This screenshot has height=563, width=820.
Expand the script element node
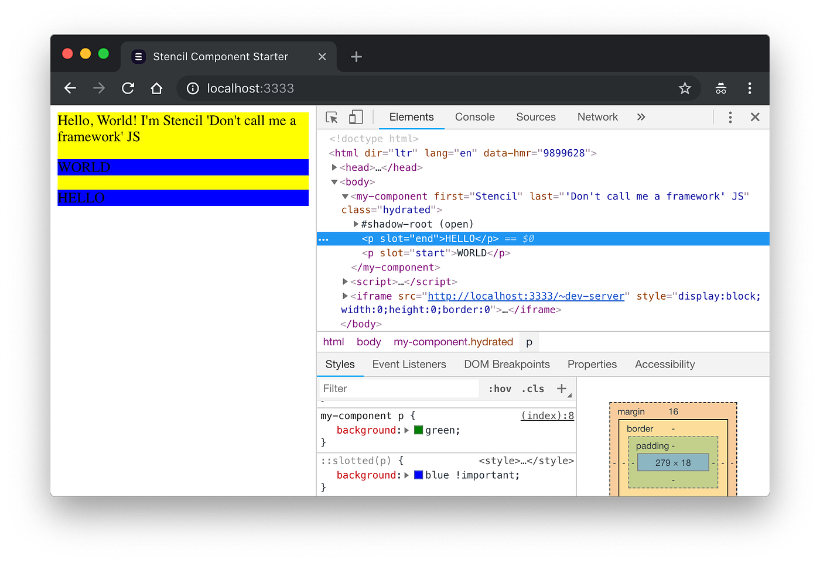pos(346,281)
